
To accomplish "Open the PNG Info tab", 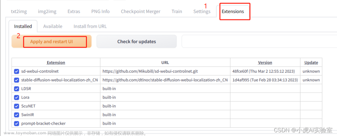I will pos(100,11).
